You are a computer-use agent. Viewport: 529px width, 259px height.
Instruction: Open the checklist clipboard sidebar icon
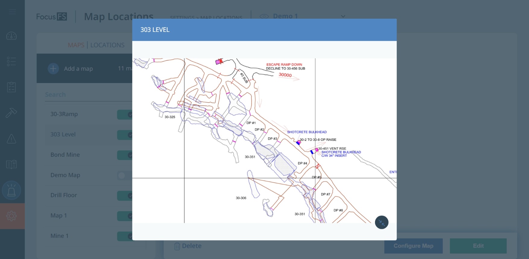point(11,87)
